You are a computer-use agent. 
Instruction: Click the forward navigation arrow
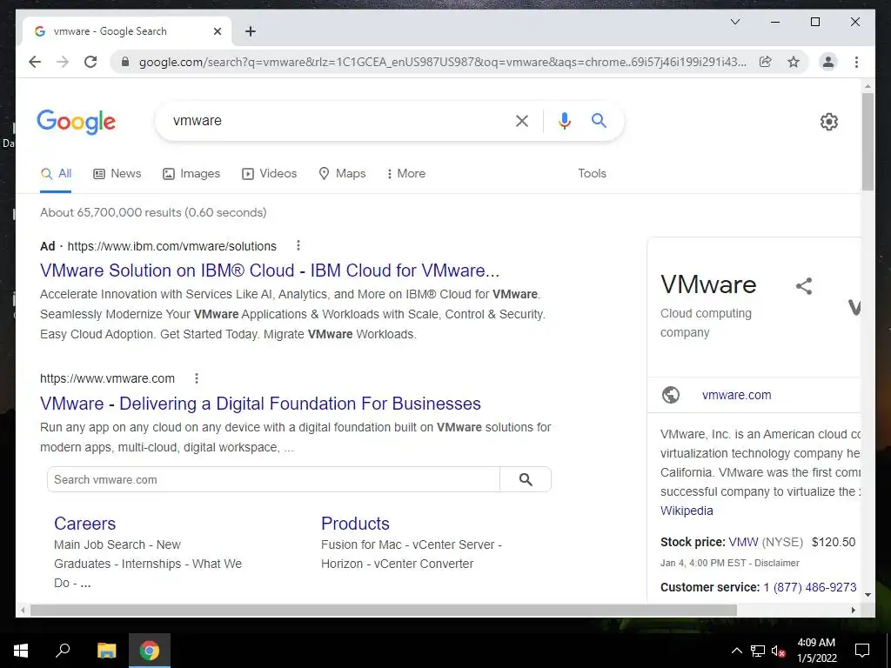[x=63, y=62]
